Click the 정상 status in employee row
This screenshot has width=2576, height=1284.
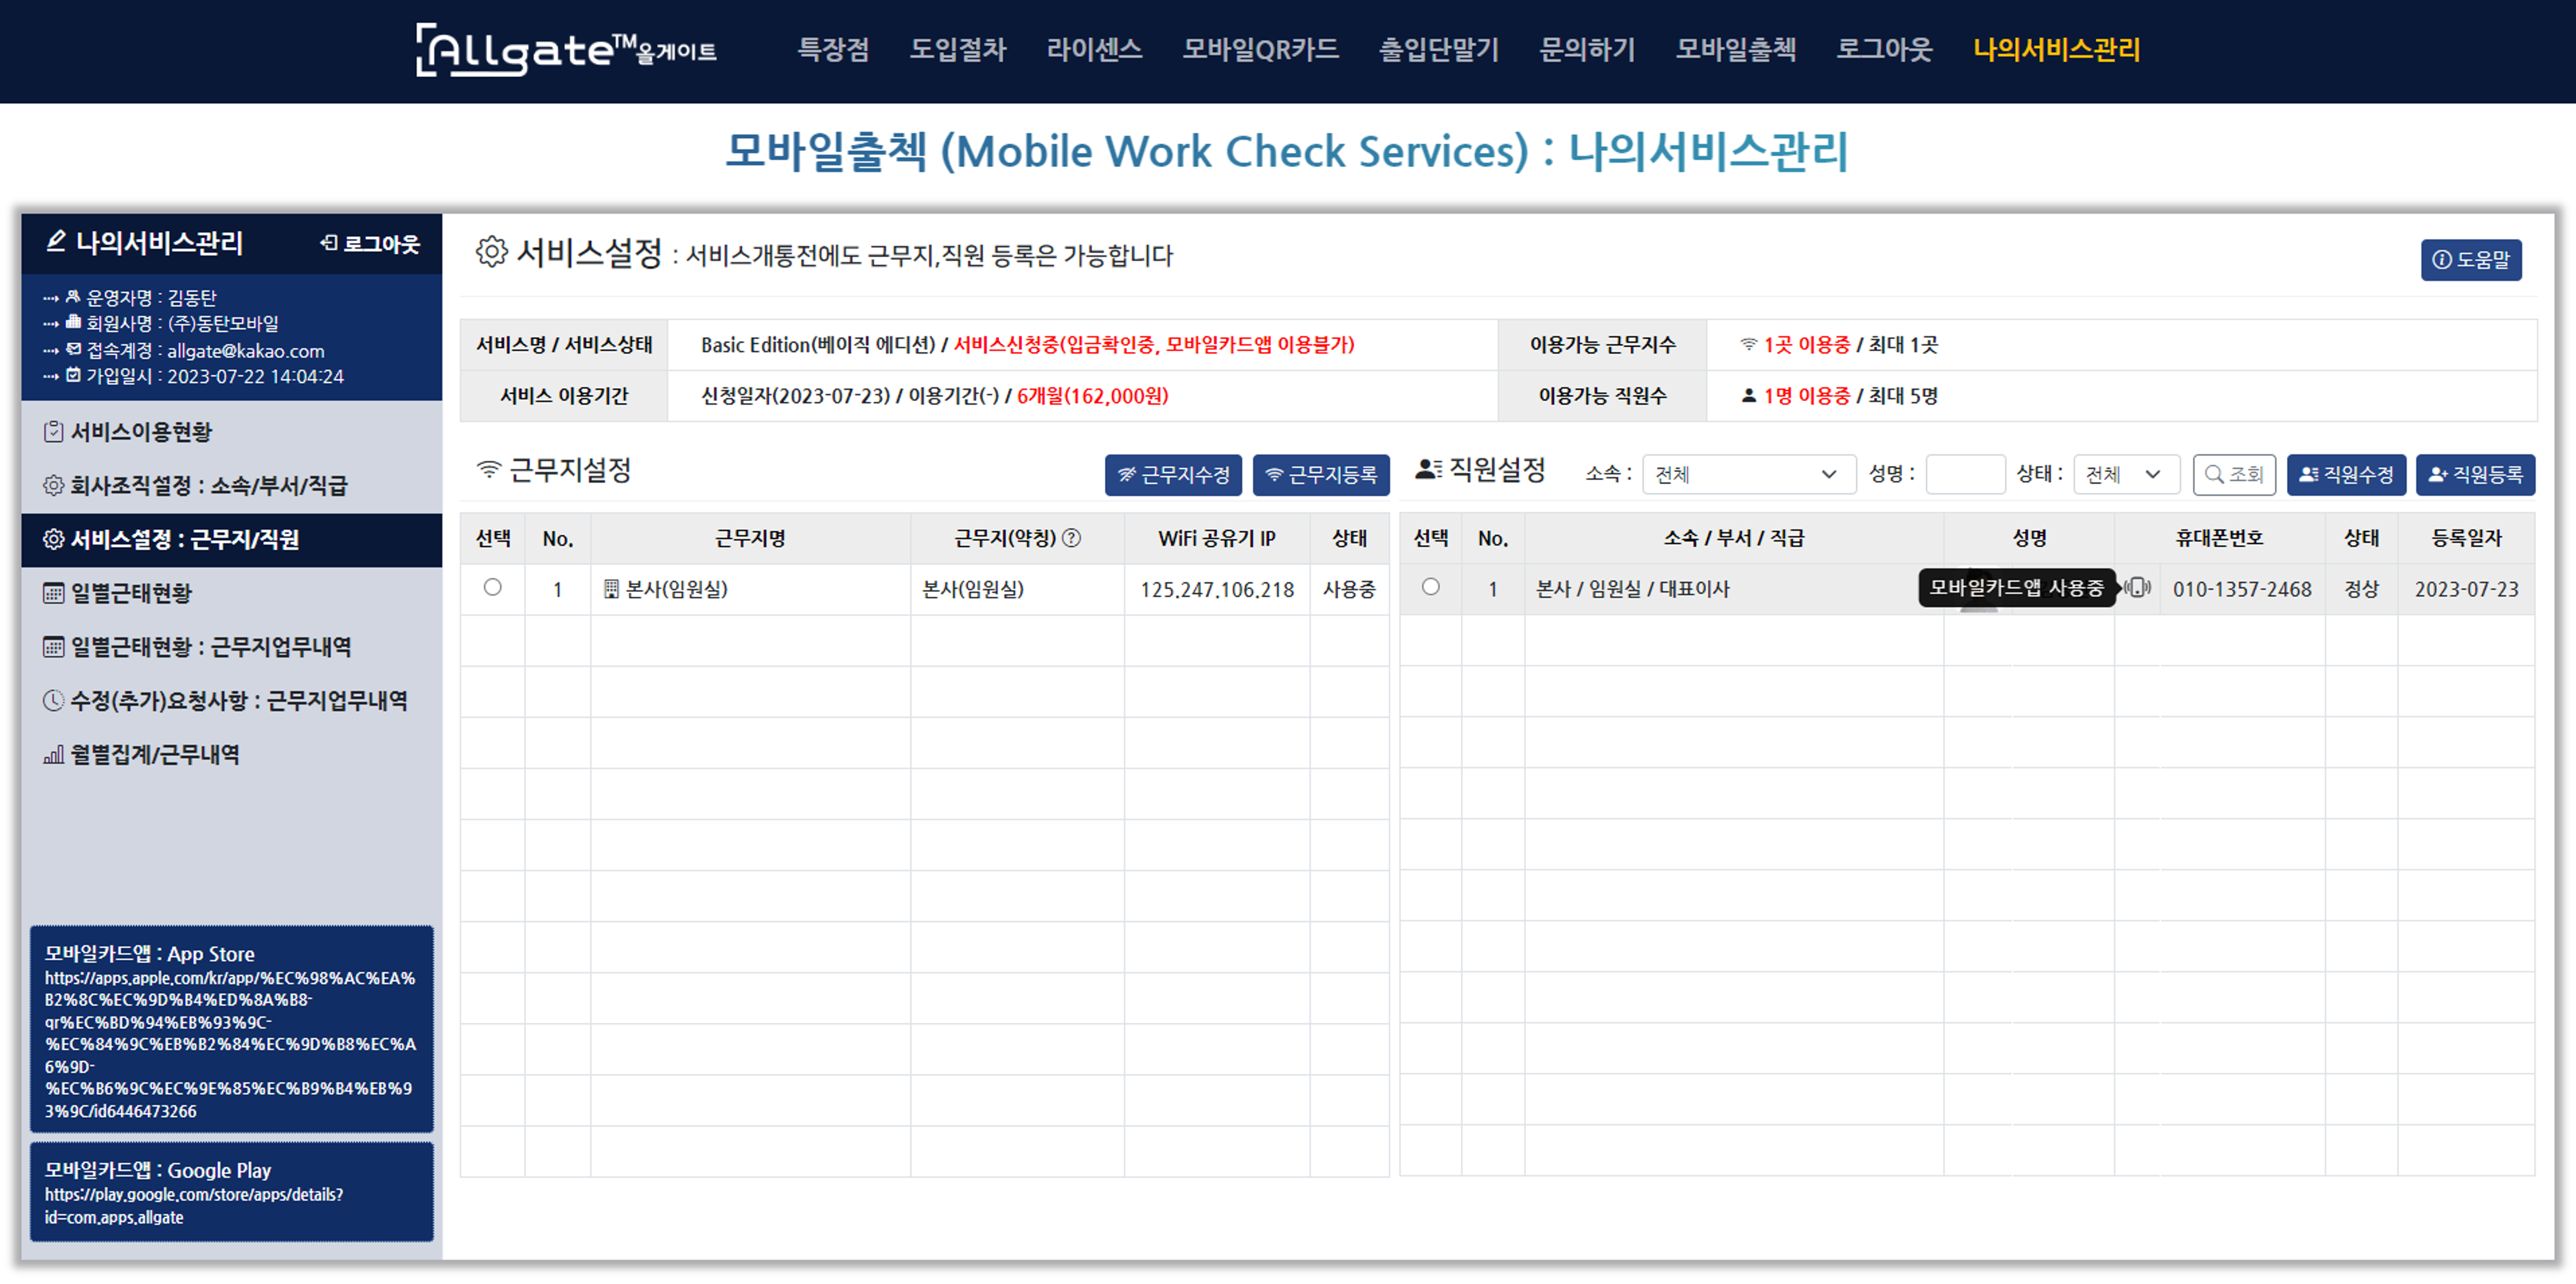click(2361, 590)
